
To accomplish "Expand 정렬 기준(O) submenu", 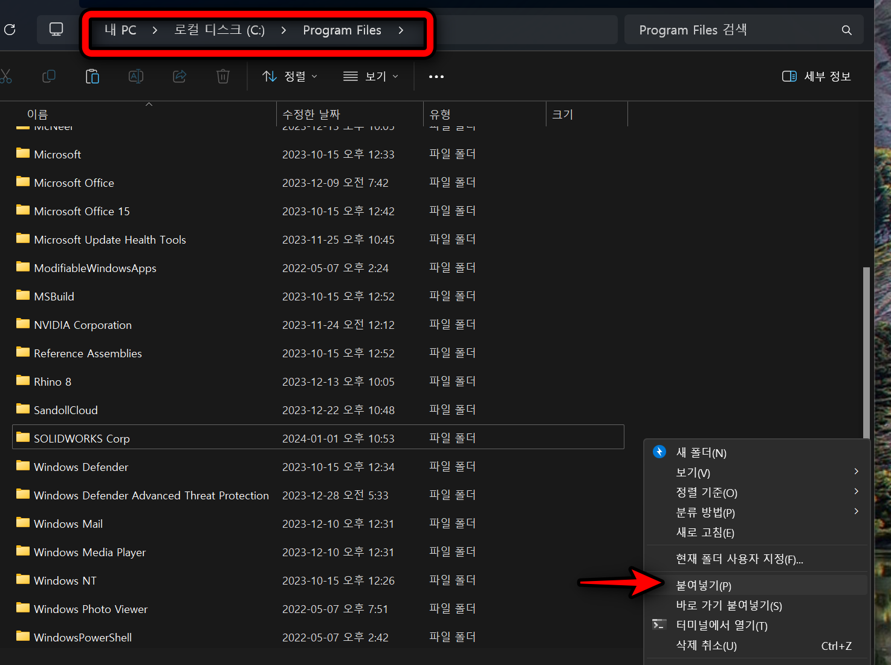I will click(x=757, y=492).
